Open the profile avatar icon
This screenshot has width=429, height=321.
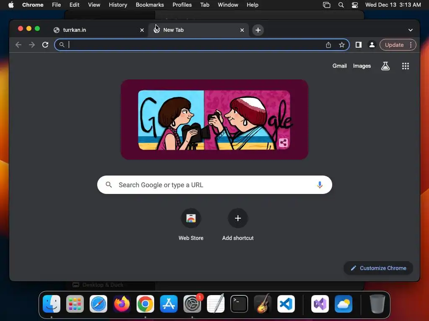tap(372, 45)
